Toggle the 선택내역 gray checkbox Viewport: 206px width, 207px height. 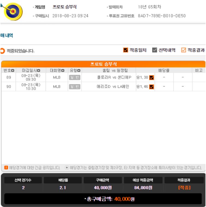pos(155,50)
